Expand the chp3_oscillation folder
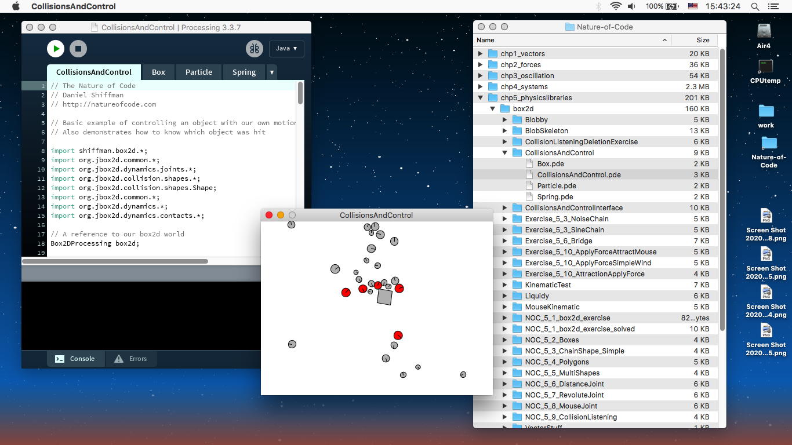The width and height of the screenshot is (792, 445). pos(480,76)
